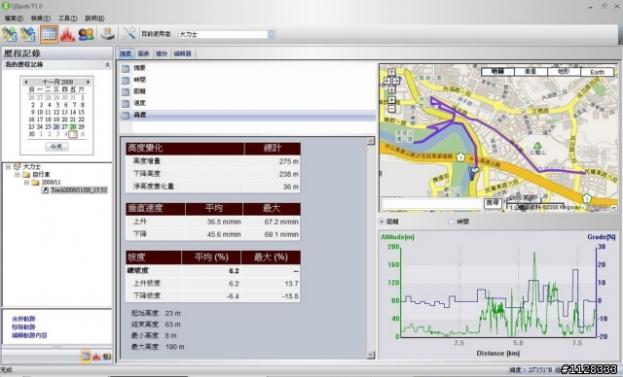
Task: Switch to the 摘要 tab
Action: point(126,53)
